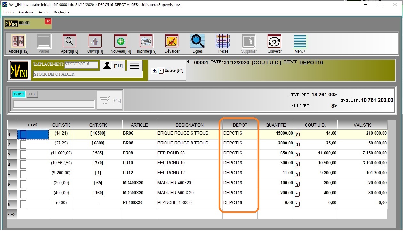
Task: Tick the checkbox on the FR08 row
Action: [23, 154]
